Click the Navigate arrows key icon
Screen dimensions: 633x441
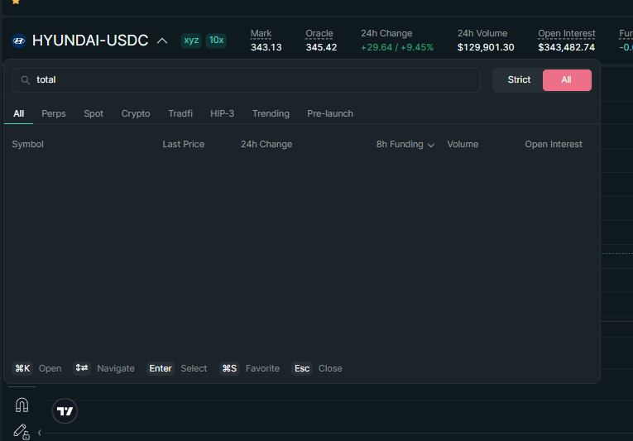click(x=82, y=368)
